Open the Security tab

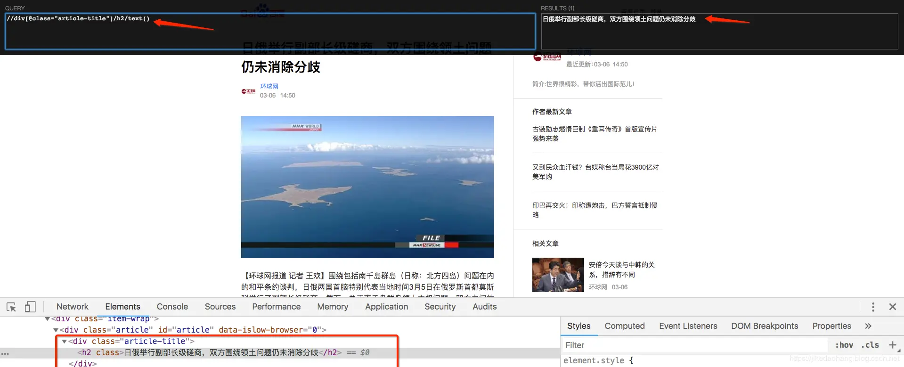[440, 307]
